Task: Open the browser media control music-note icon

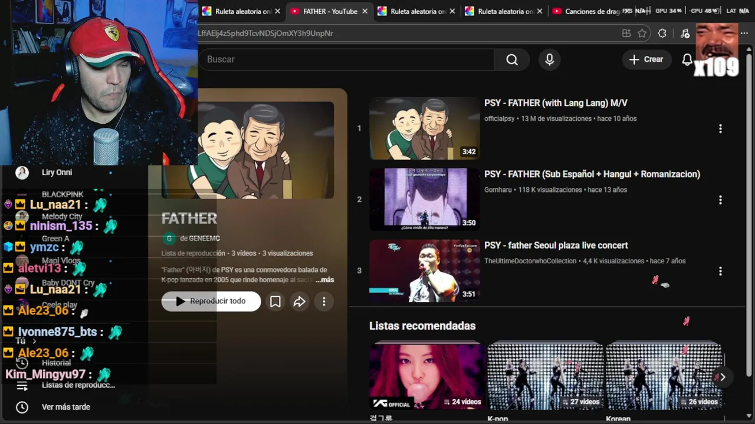Action: coord(685,34)
